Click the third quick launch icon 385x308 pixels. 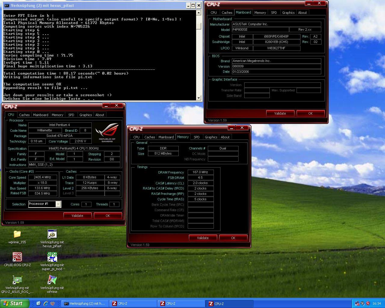[53, 303]
